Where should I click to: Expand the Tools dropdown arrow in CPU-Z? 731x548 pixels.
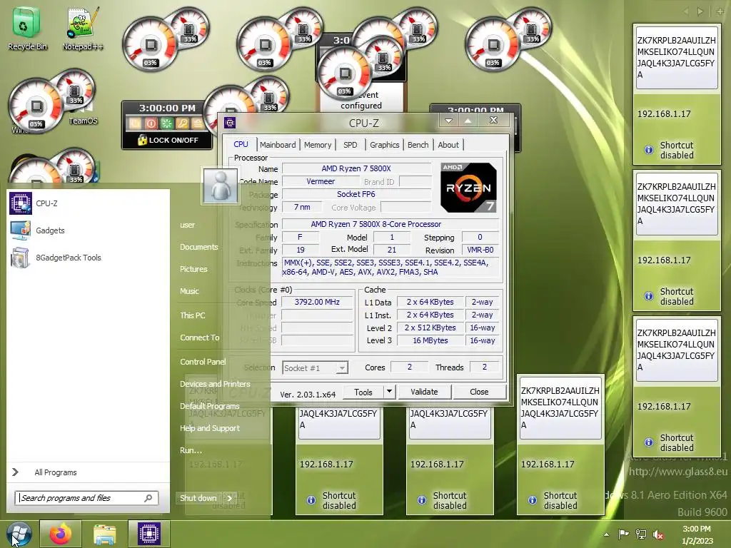coord(389,392)
